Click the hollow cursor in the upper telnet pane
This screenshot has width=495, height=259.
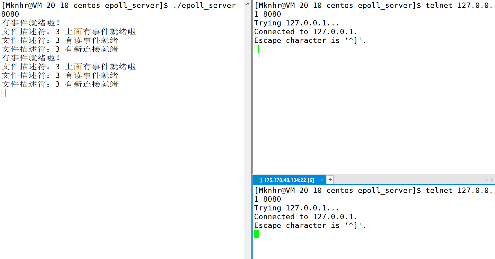[256, 49]
